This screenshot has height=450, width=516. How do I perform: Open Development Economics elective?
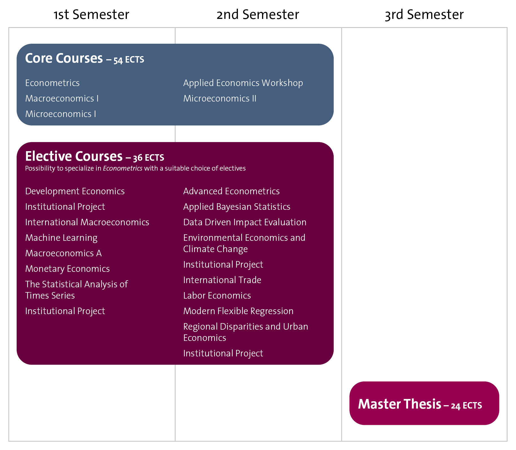coord(75,191)
